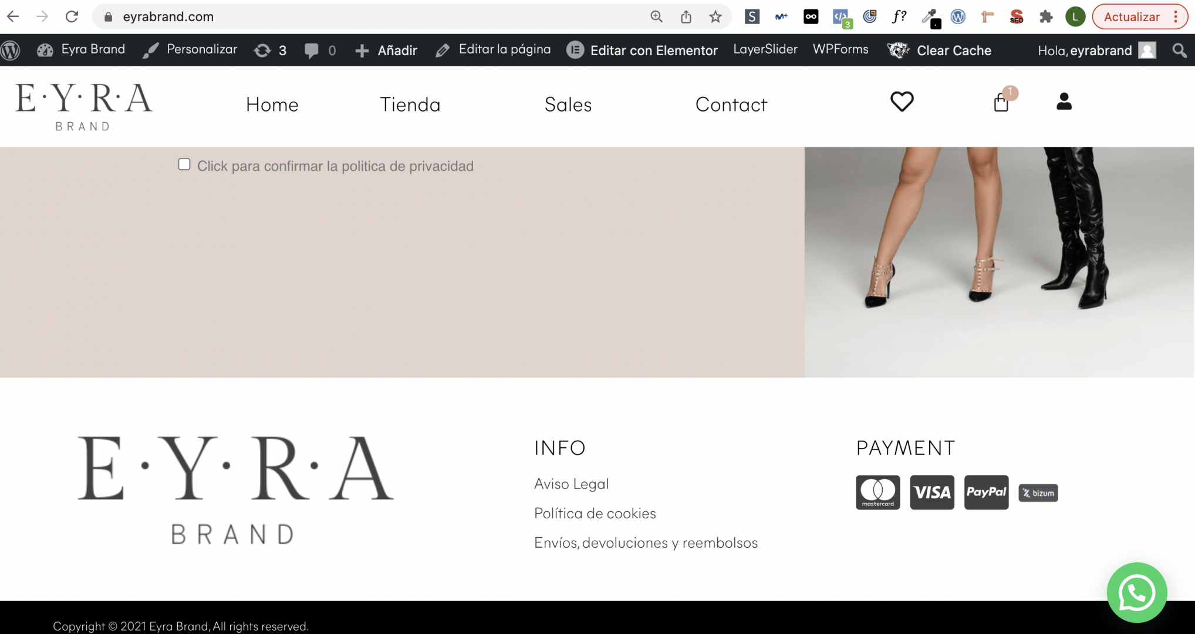Open the Aviso Legal link
The image size is (1195, 634).
[571, 484]
